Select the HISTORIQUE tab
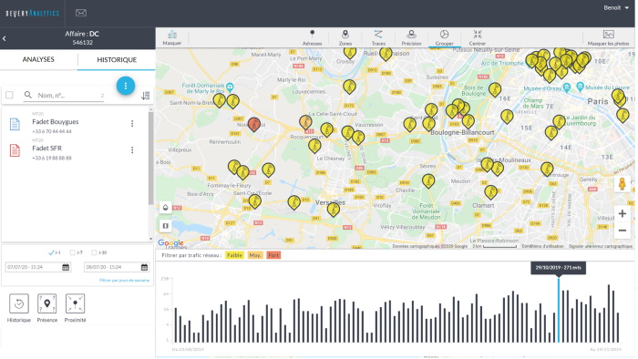 pyautogui.click(x=117, y=60)
